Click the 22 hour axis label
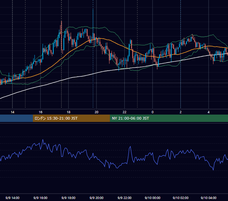This screenshot has height=201, width=228. tap(124, 112)
